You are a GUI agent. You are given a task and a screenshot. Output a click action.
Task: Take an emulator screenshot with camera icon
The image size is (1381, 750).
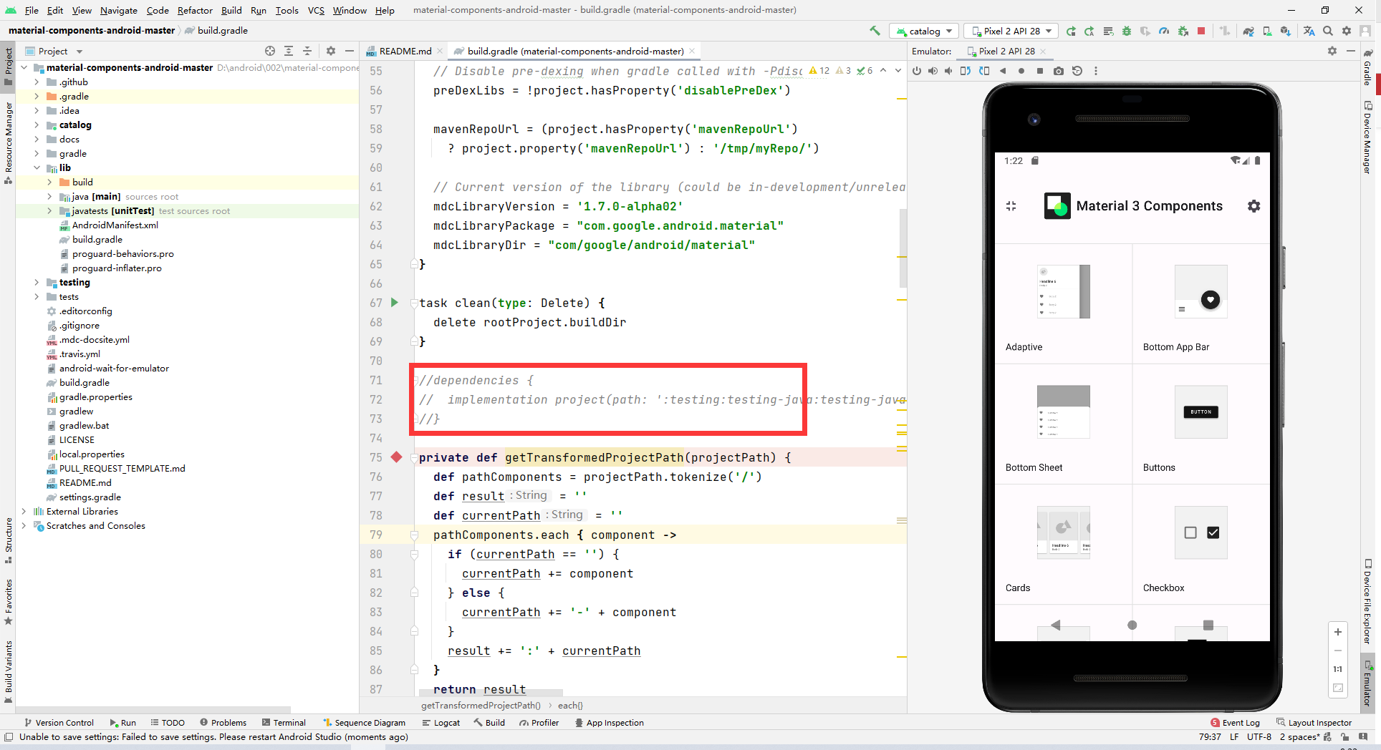click(x=1059, y=71)
